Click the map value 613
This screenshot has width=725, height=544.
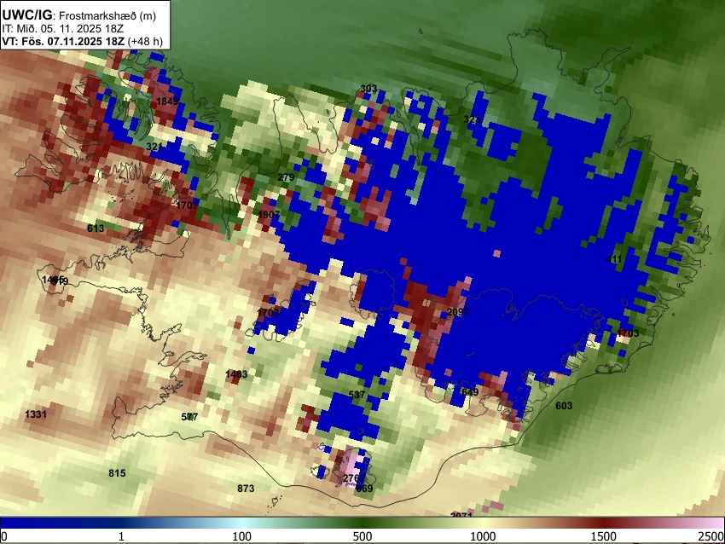pos(96,228)
